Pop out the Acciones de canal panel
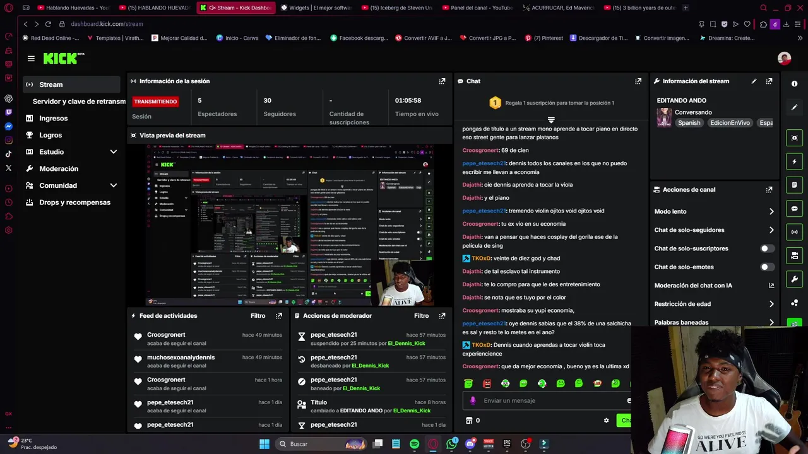808x454 pixels. (x=769, y=190)
